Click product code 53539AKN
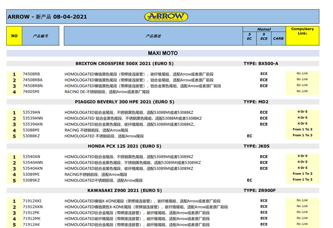 tap(33, 124)
